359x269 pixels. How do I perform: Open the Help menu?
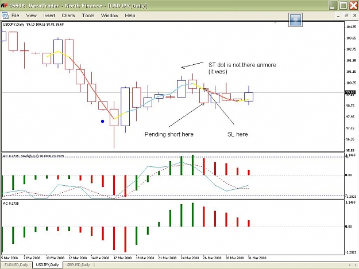(130, 15)
